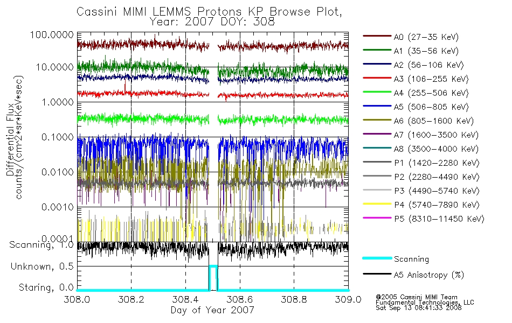This screenshot has width=512, height=323.
Task: Click the Scanning legend label
Action: click(x=411, y=259)
